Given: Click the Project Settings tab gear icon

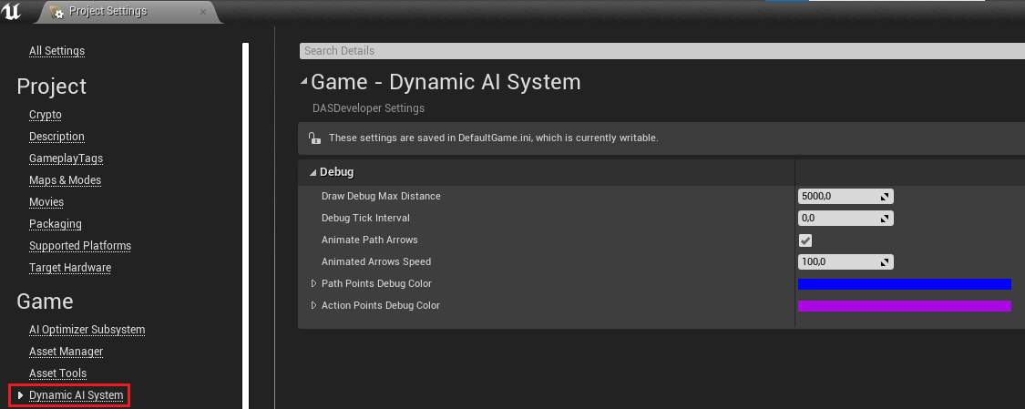Looking at the screenshot, I should pyautogui.click(x=57, y=13).
